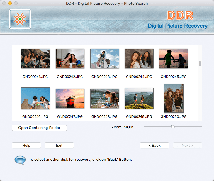Image resolution: width=214 pixels, height=181 pixels.
Task: Select thumbnail of GND00249.JPG hikers photo
Action: 139,98
